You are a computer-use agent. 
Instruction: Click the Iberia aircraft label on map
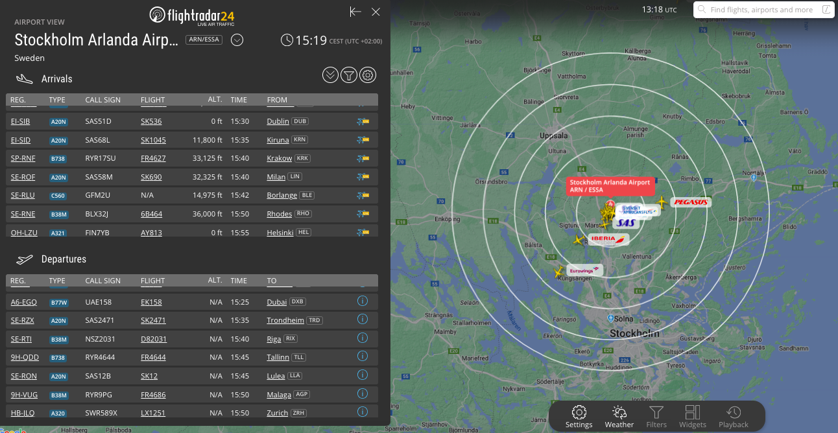[608, 239]
